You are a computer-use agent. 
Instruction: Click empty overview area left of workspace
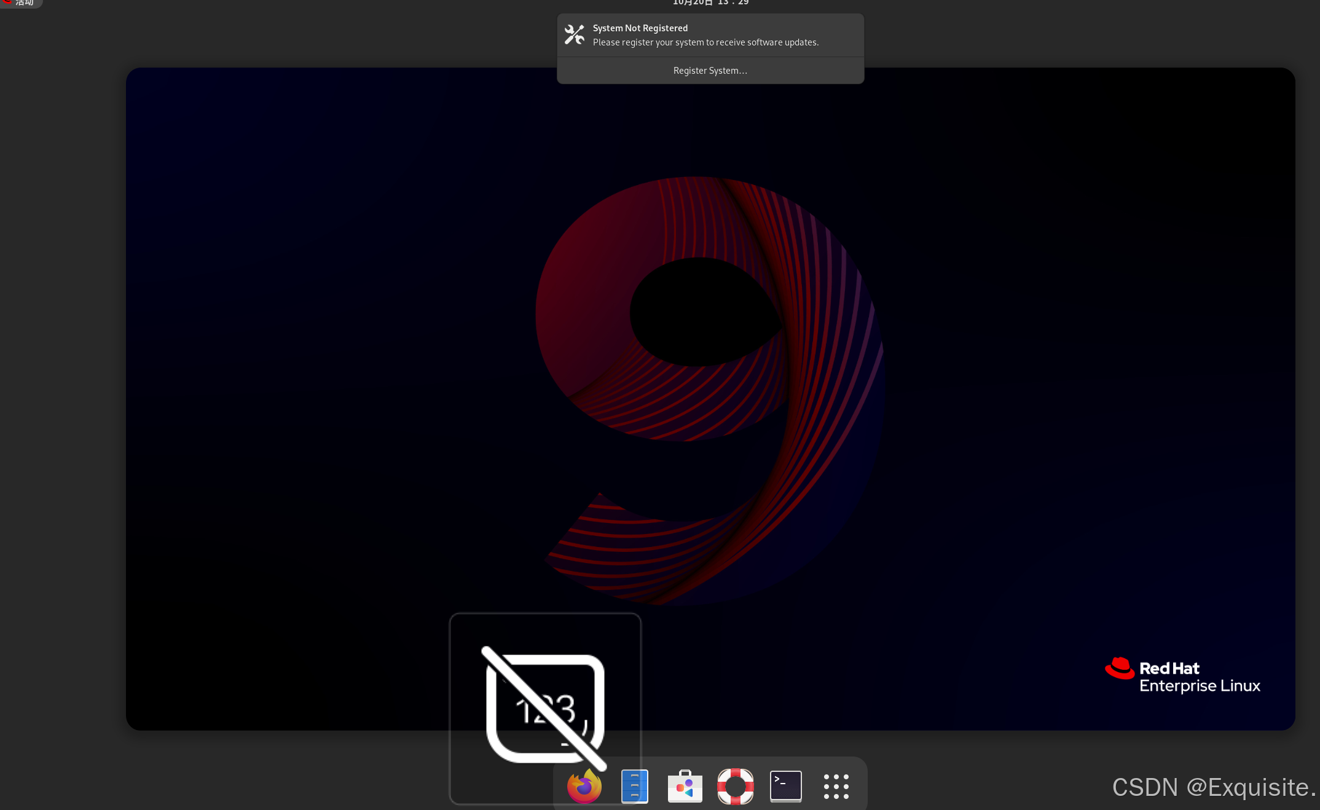point(61,399)
